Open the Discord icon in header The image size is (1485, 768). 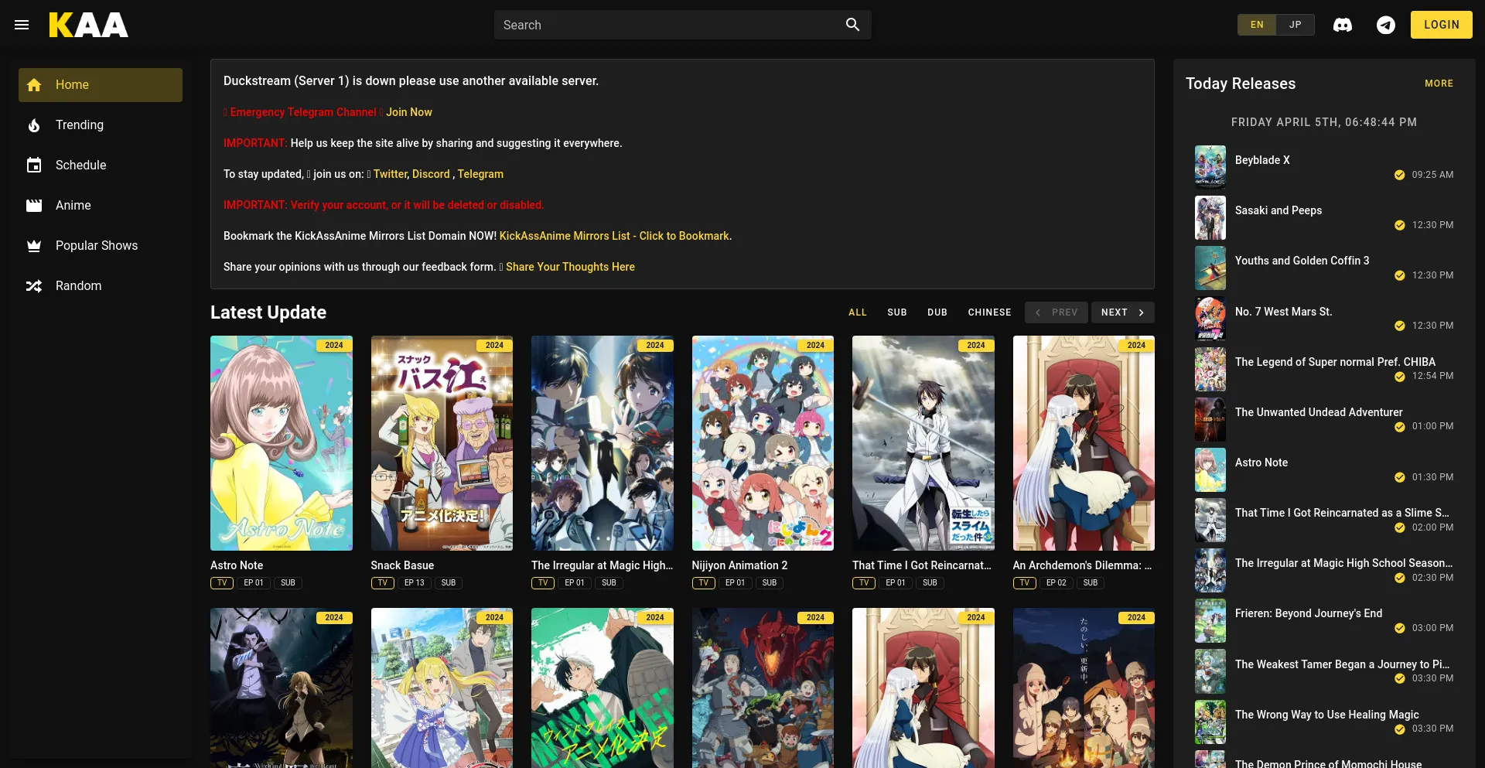coord(1343,25)
